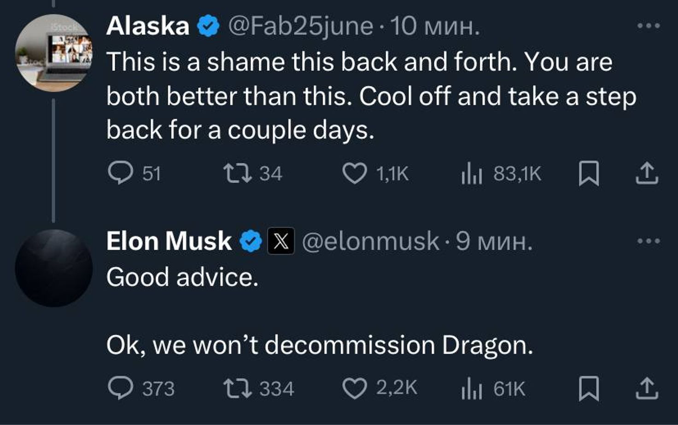Repost Elon Musk's tweet
The image size is (678, 425).
click(237, 388)
